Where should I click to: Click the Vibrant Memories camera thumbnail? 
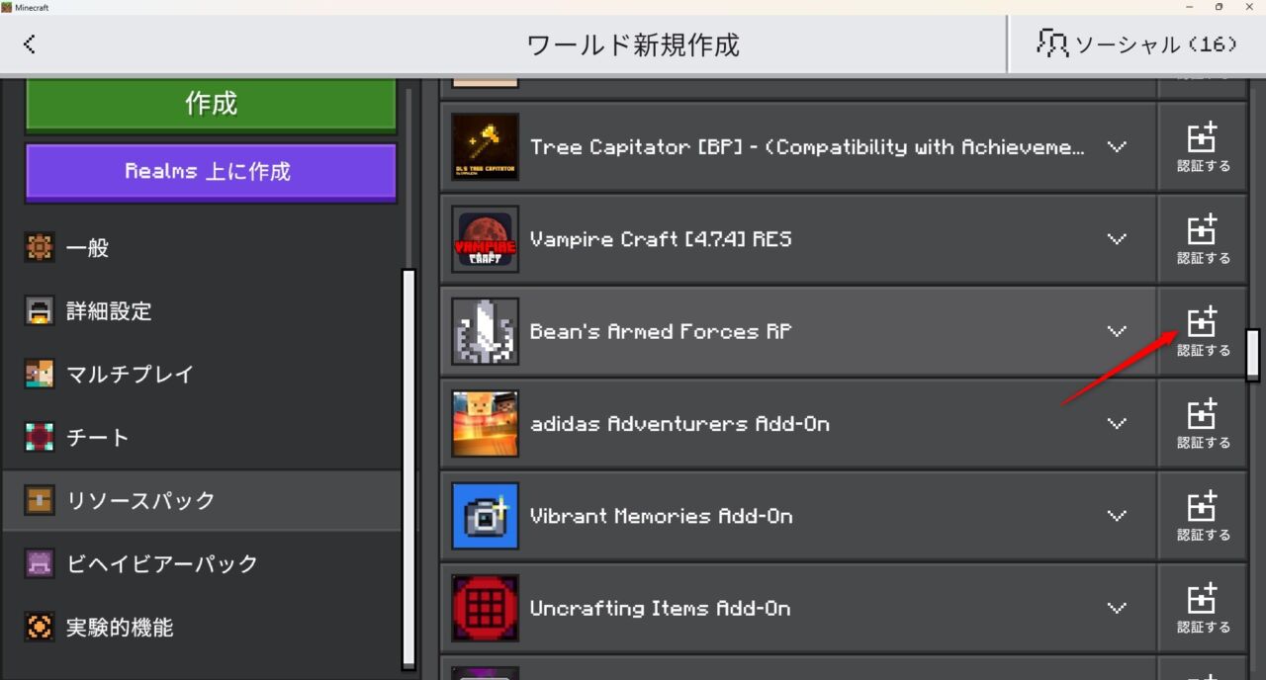485,516
